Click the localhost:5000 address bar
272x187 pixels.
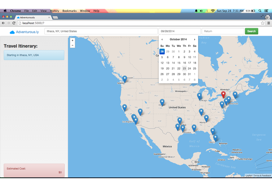point(139,23)
